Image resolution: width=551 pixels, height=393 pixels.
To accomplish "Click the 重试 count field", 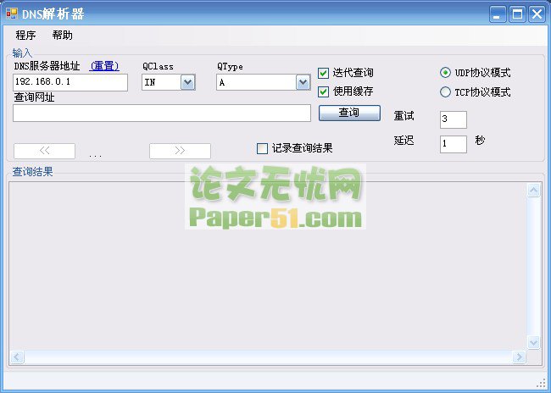I will point(454,119).
